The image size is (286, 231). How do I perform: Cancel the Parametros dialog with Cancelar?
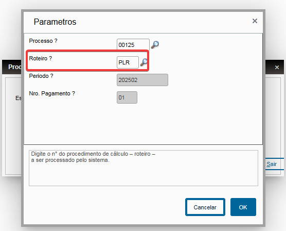coord(205,207)
